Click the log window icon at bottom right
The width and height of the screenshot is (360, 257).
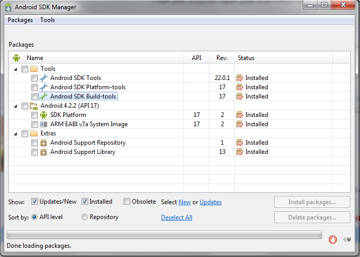(x=347, y=238)
